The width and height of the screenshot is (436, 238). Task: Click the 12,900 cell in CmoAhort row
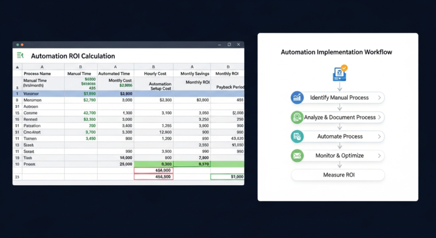click(x=153, y=132)
